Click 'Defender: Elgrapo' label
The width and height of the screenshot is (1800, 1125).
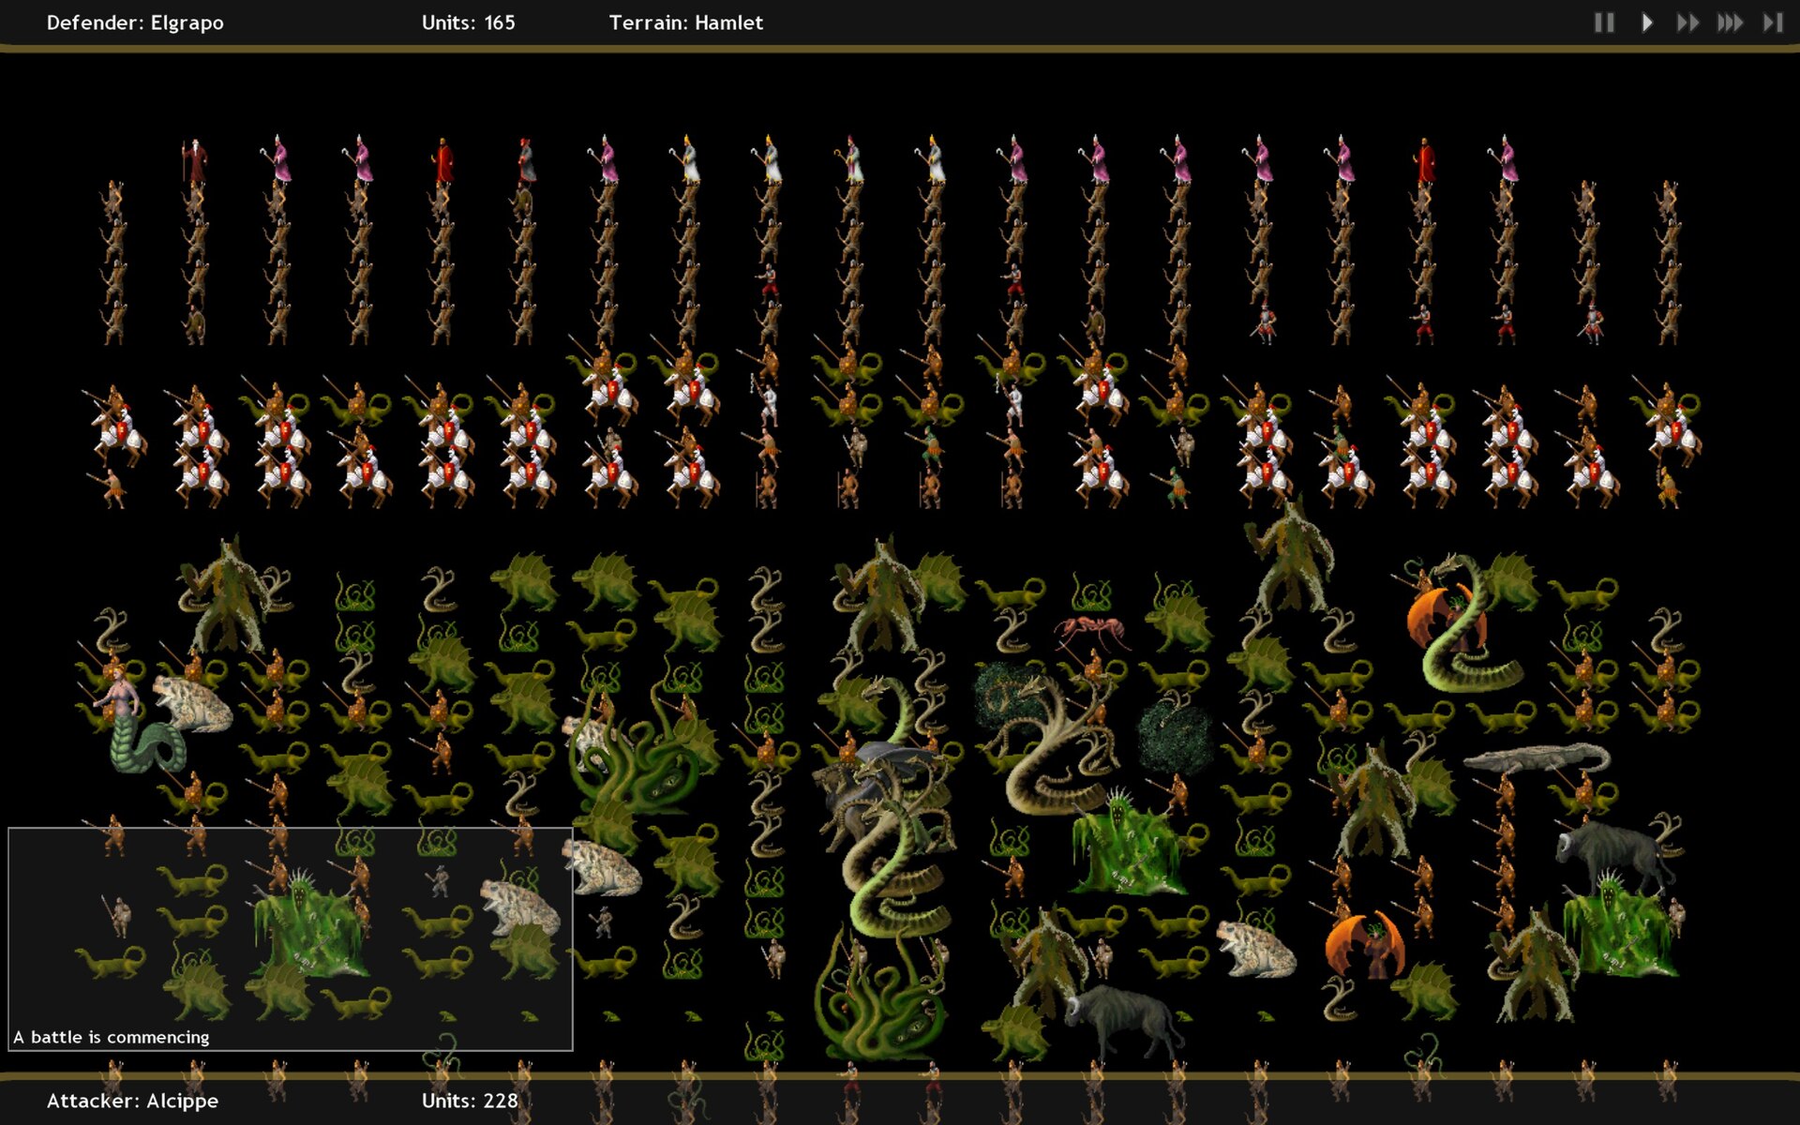tap(135, 22)
